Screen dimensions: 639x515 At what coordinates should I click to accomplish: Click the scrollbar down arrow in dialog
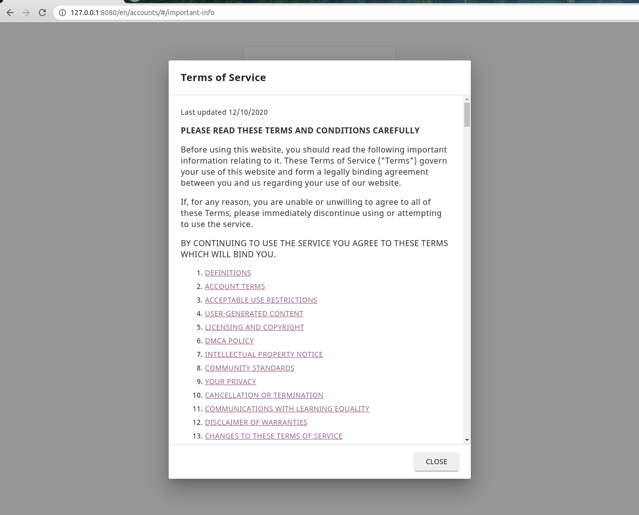point(467,440)
